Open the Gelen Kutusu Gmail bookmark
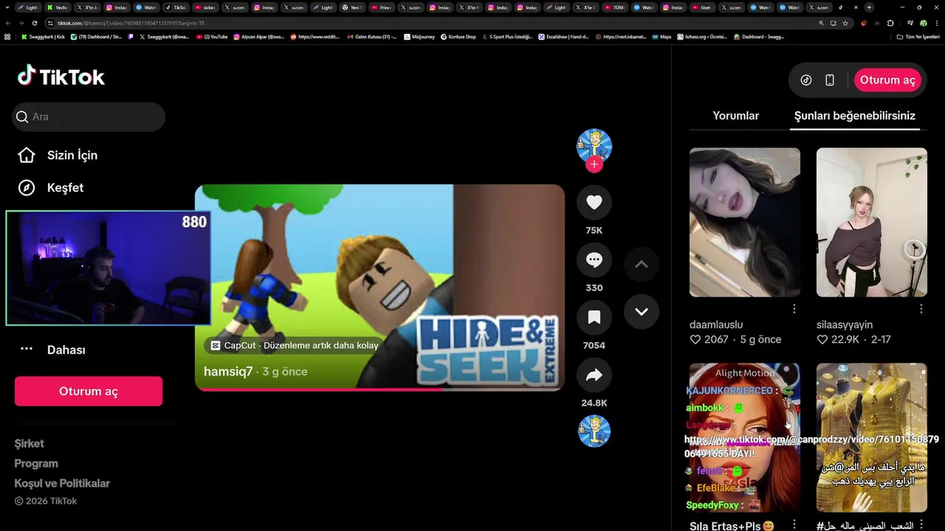The height and width of the screenshot is (531, 945). click(374, 36)
